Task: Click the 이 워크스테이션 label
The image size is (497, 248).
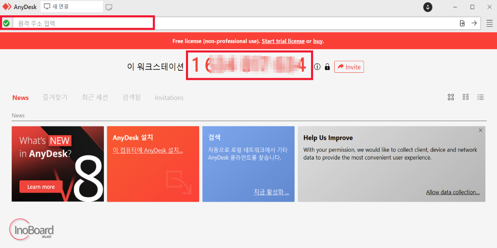Action: (155, 67)
